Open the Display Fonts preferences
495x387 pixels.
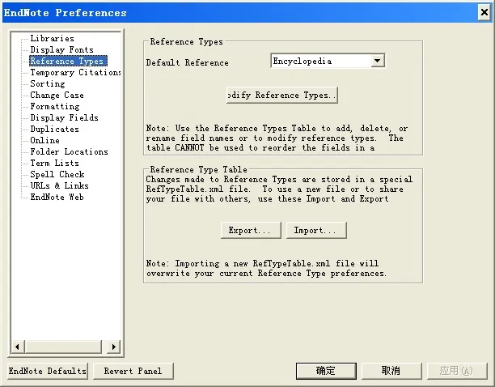click(x=61, y=50)
